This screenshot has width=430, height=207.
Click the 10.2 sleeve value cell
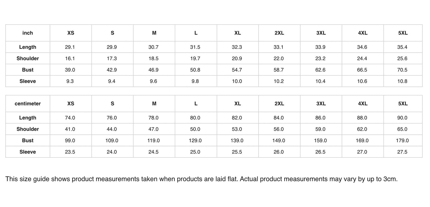pyautogui.click(x=279, y=81)
